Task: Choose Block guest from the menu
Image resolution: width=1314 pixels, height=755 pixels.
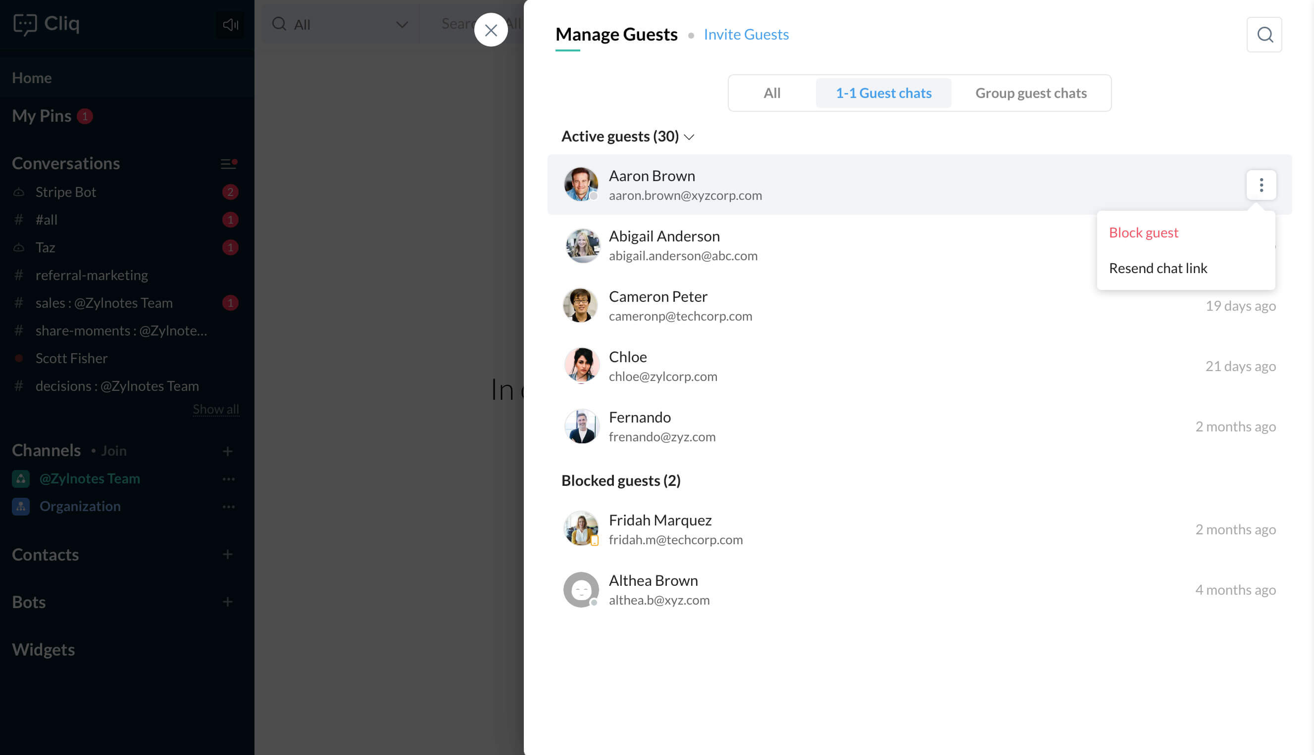Action: tap(1143, 233)
